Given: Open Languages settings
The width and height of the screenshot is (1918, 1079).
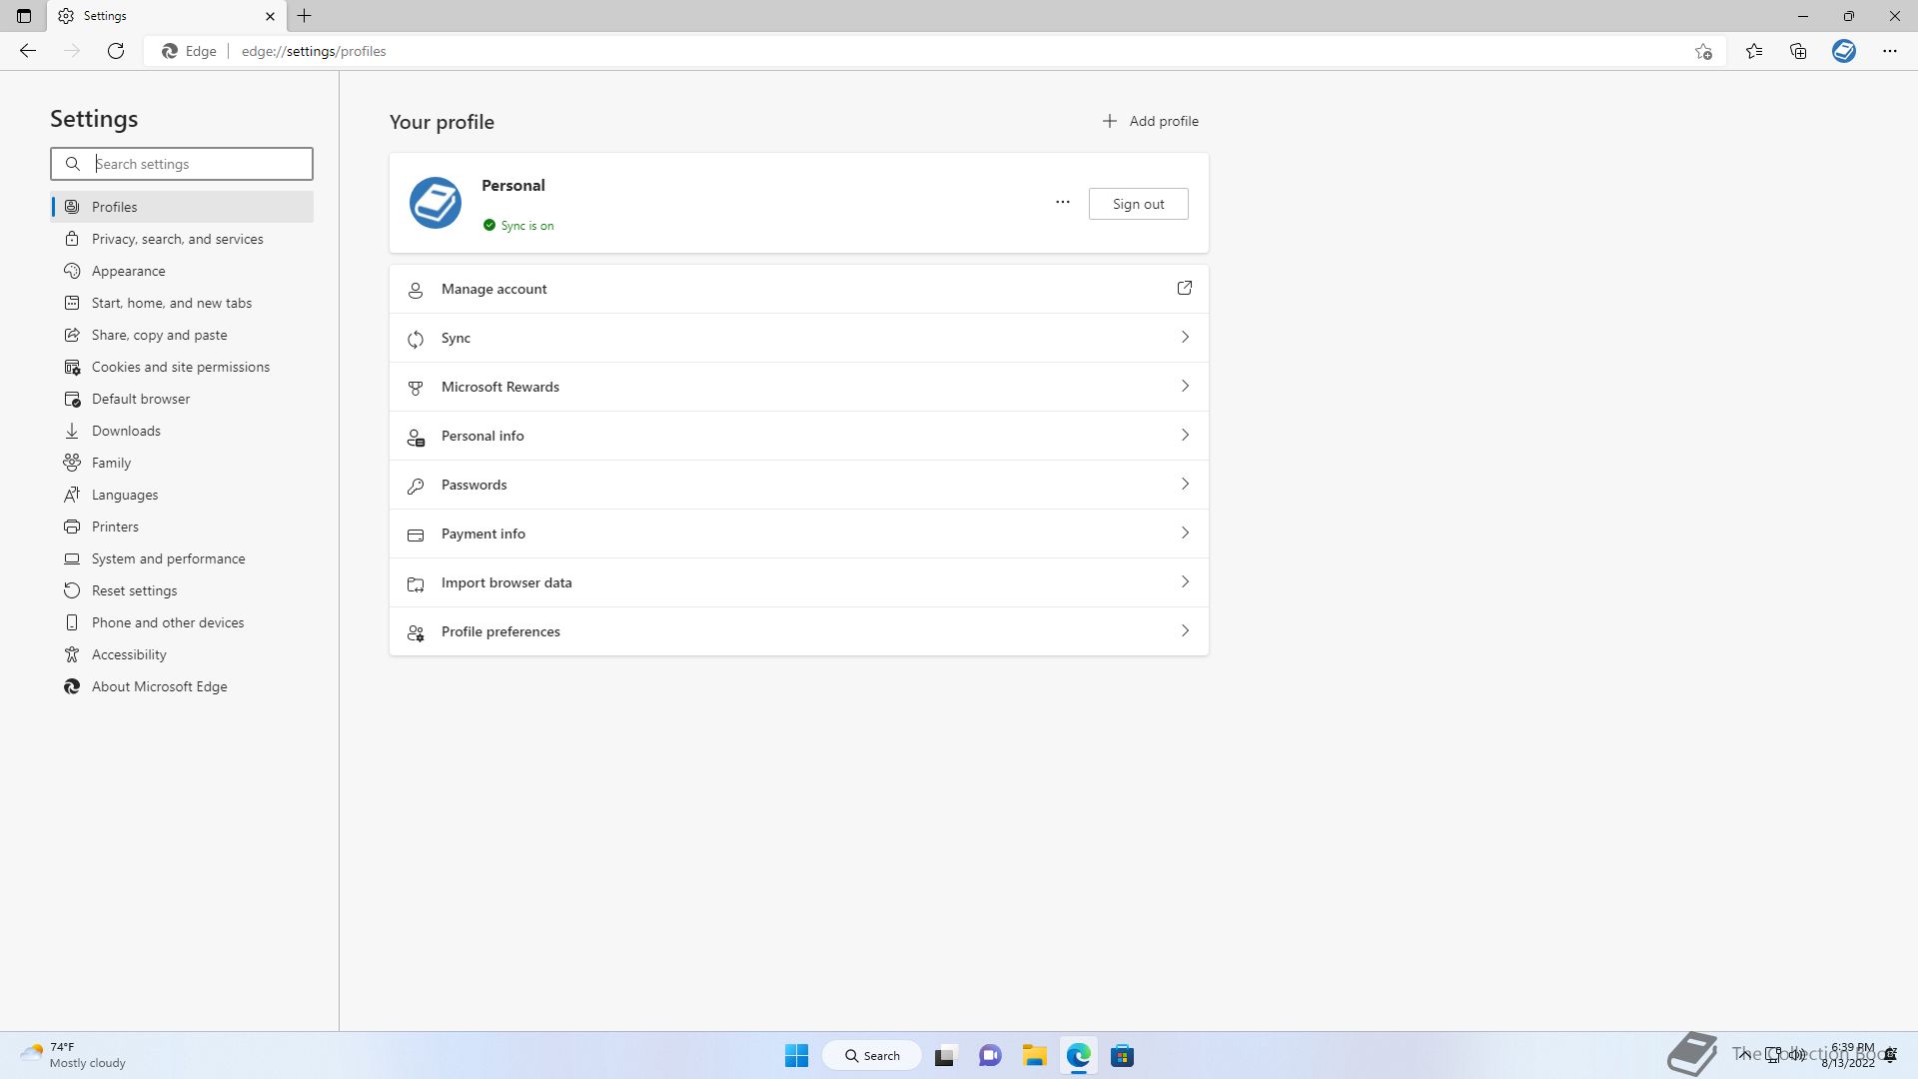Looking at the screenshot, I should click(x=182, y=495).
